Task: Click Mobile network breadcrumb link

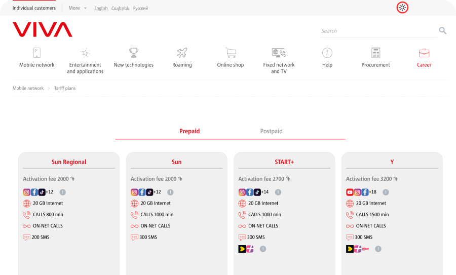Action: (28, 88)
